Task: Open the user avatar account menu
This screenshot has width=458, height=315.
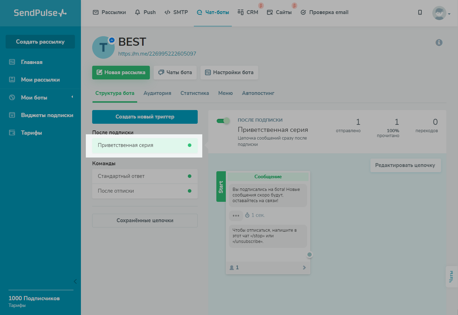Action: click(x=441, y=13)
